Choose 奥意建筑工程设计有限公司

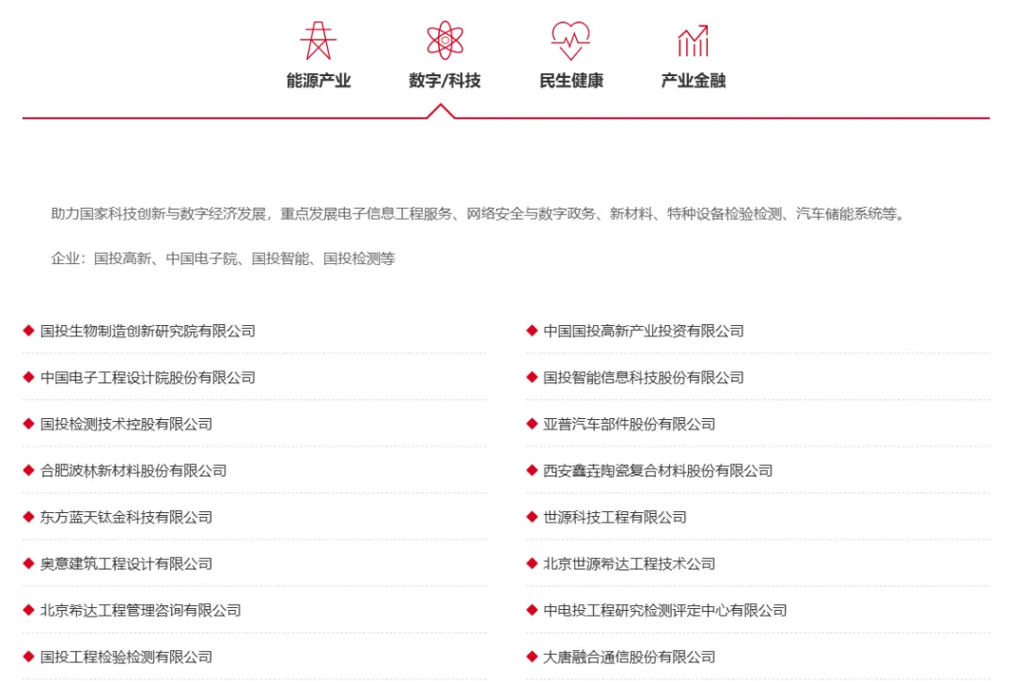(126, 564)
